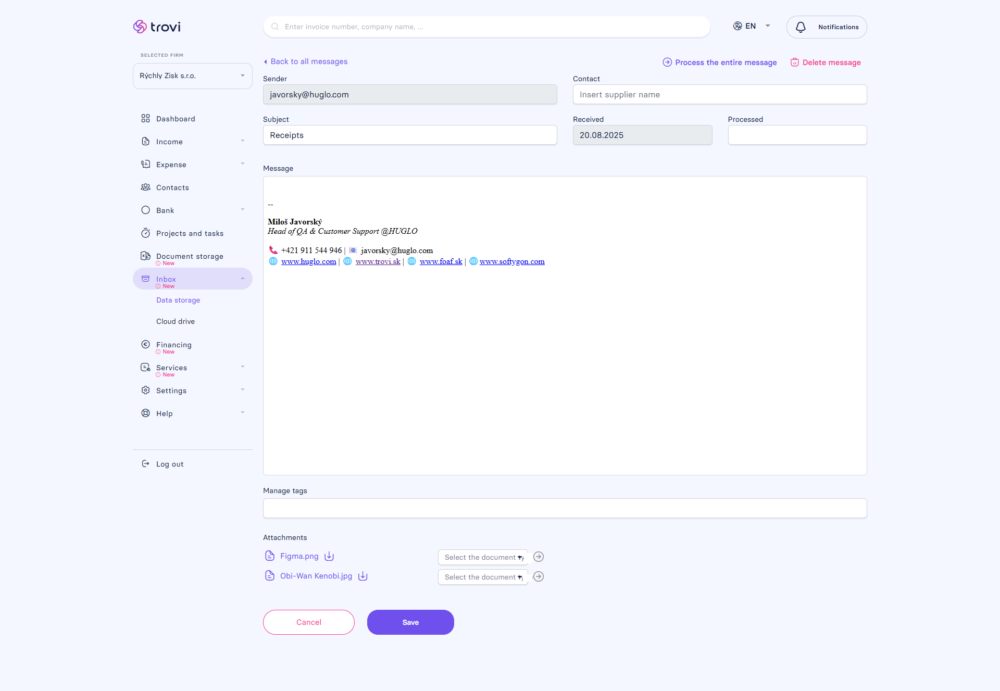Expand the Income menu
Screen dimensions: 1000x691
[x=243, y=141]
